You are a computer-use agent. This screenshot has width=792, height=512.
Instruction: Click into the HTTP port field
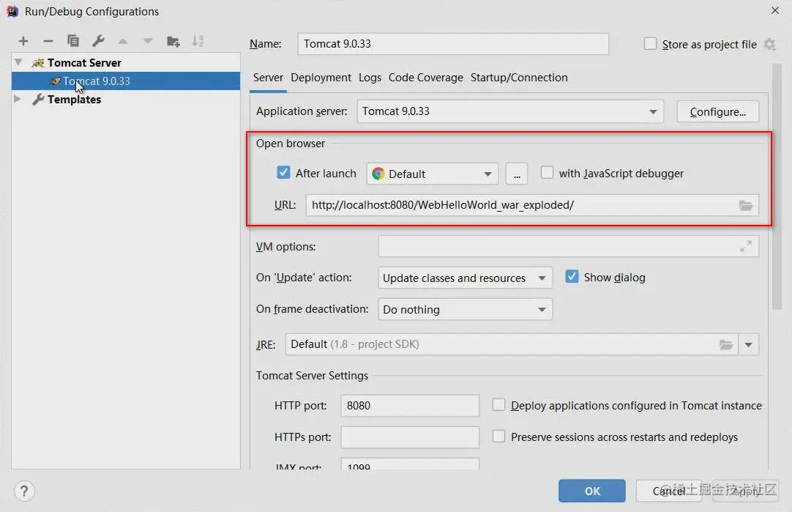coord(410,406)
